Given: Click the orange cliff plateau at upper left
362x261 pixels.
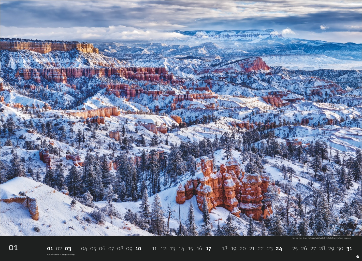Looking at the screenshot, I should 48,47.
